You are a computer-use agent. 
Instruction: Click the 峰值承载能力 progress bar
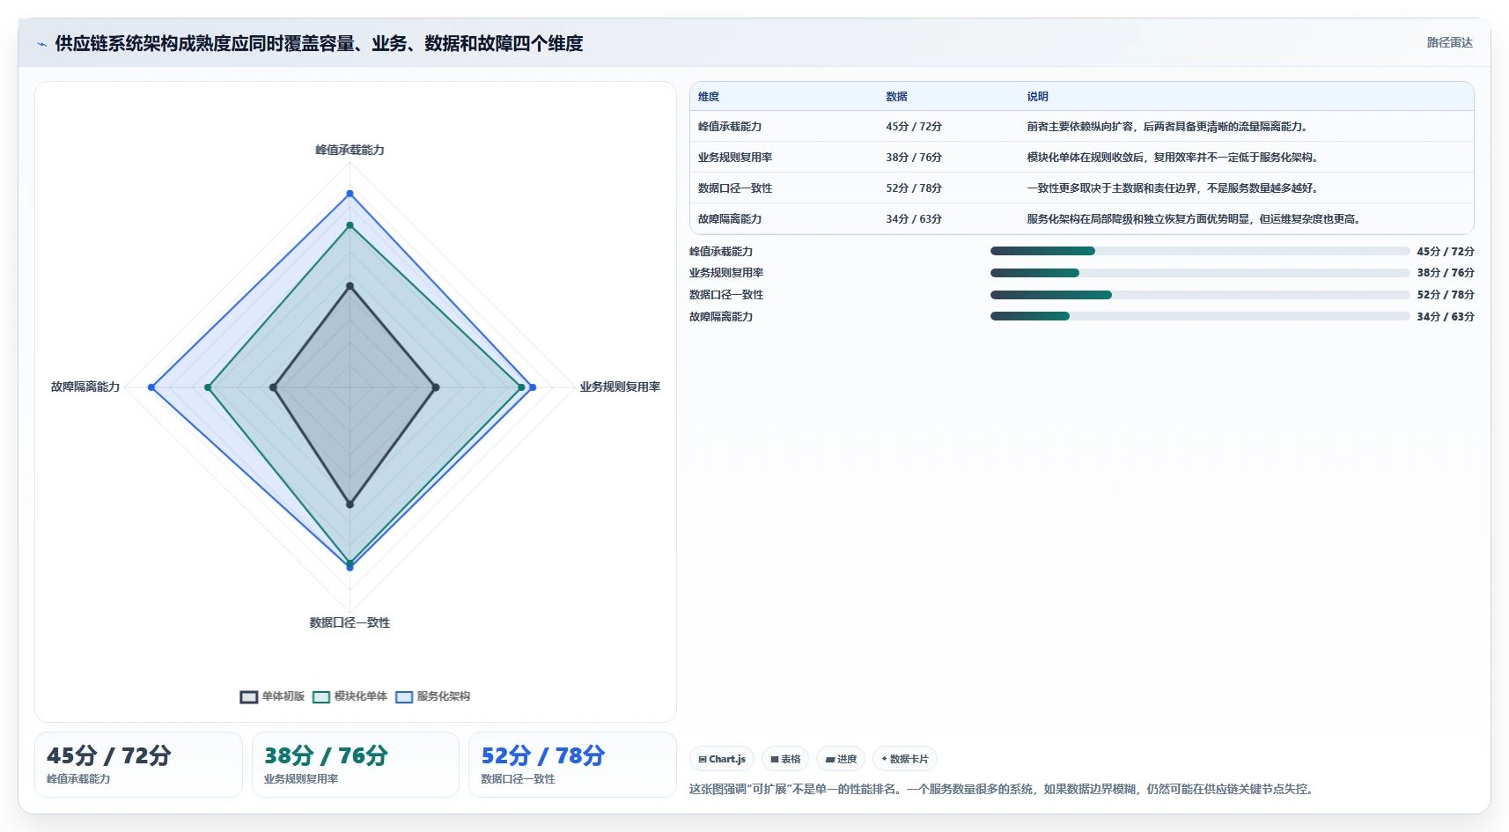[x=1200, y=251]
